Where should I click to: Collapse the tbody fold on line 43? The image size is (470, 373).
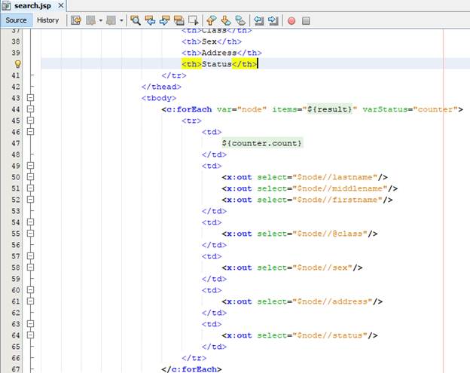coord(30,97)
